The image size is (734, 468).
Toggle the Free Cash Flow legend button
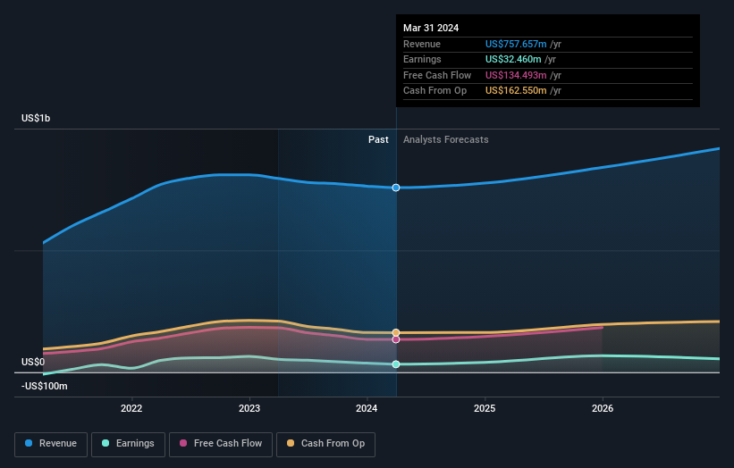[x=221, y=444]
